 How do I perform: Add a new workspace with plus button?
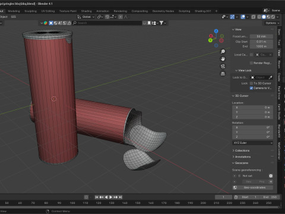216,11
